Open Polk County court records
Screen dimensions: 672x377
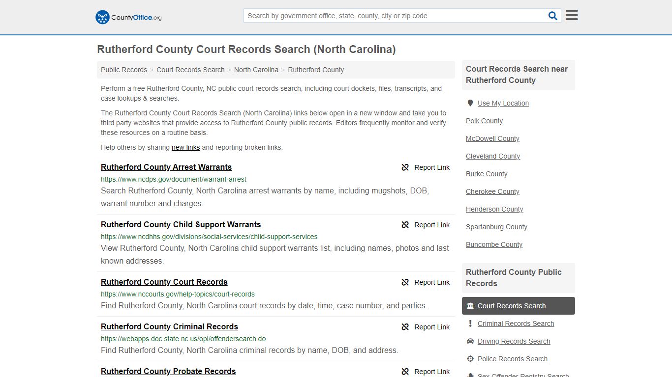pyautogui.click(x=485, y=121)
